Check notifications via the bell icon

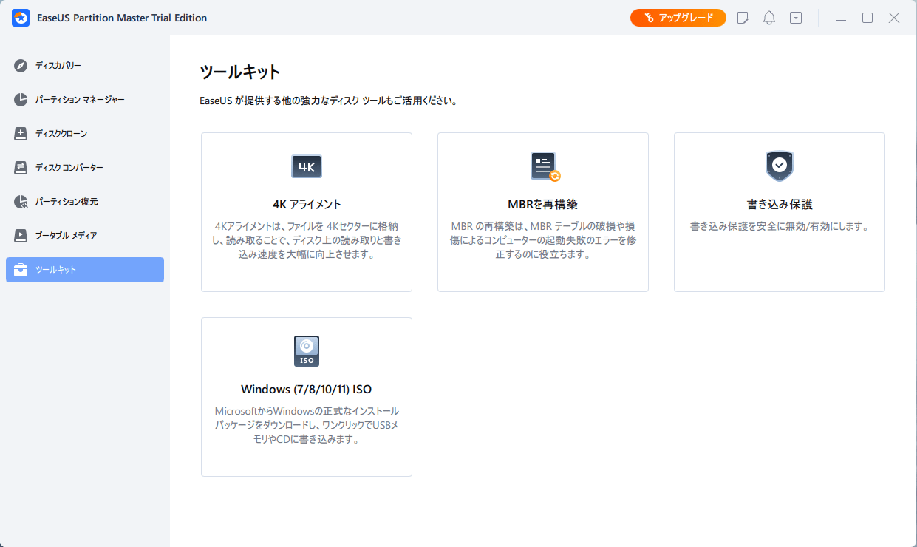[x=768, y=17]
